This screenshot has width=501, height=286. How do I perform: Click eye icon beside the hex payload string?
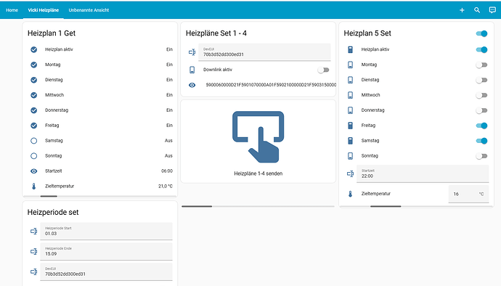coord(192,85)
